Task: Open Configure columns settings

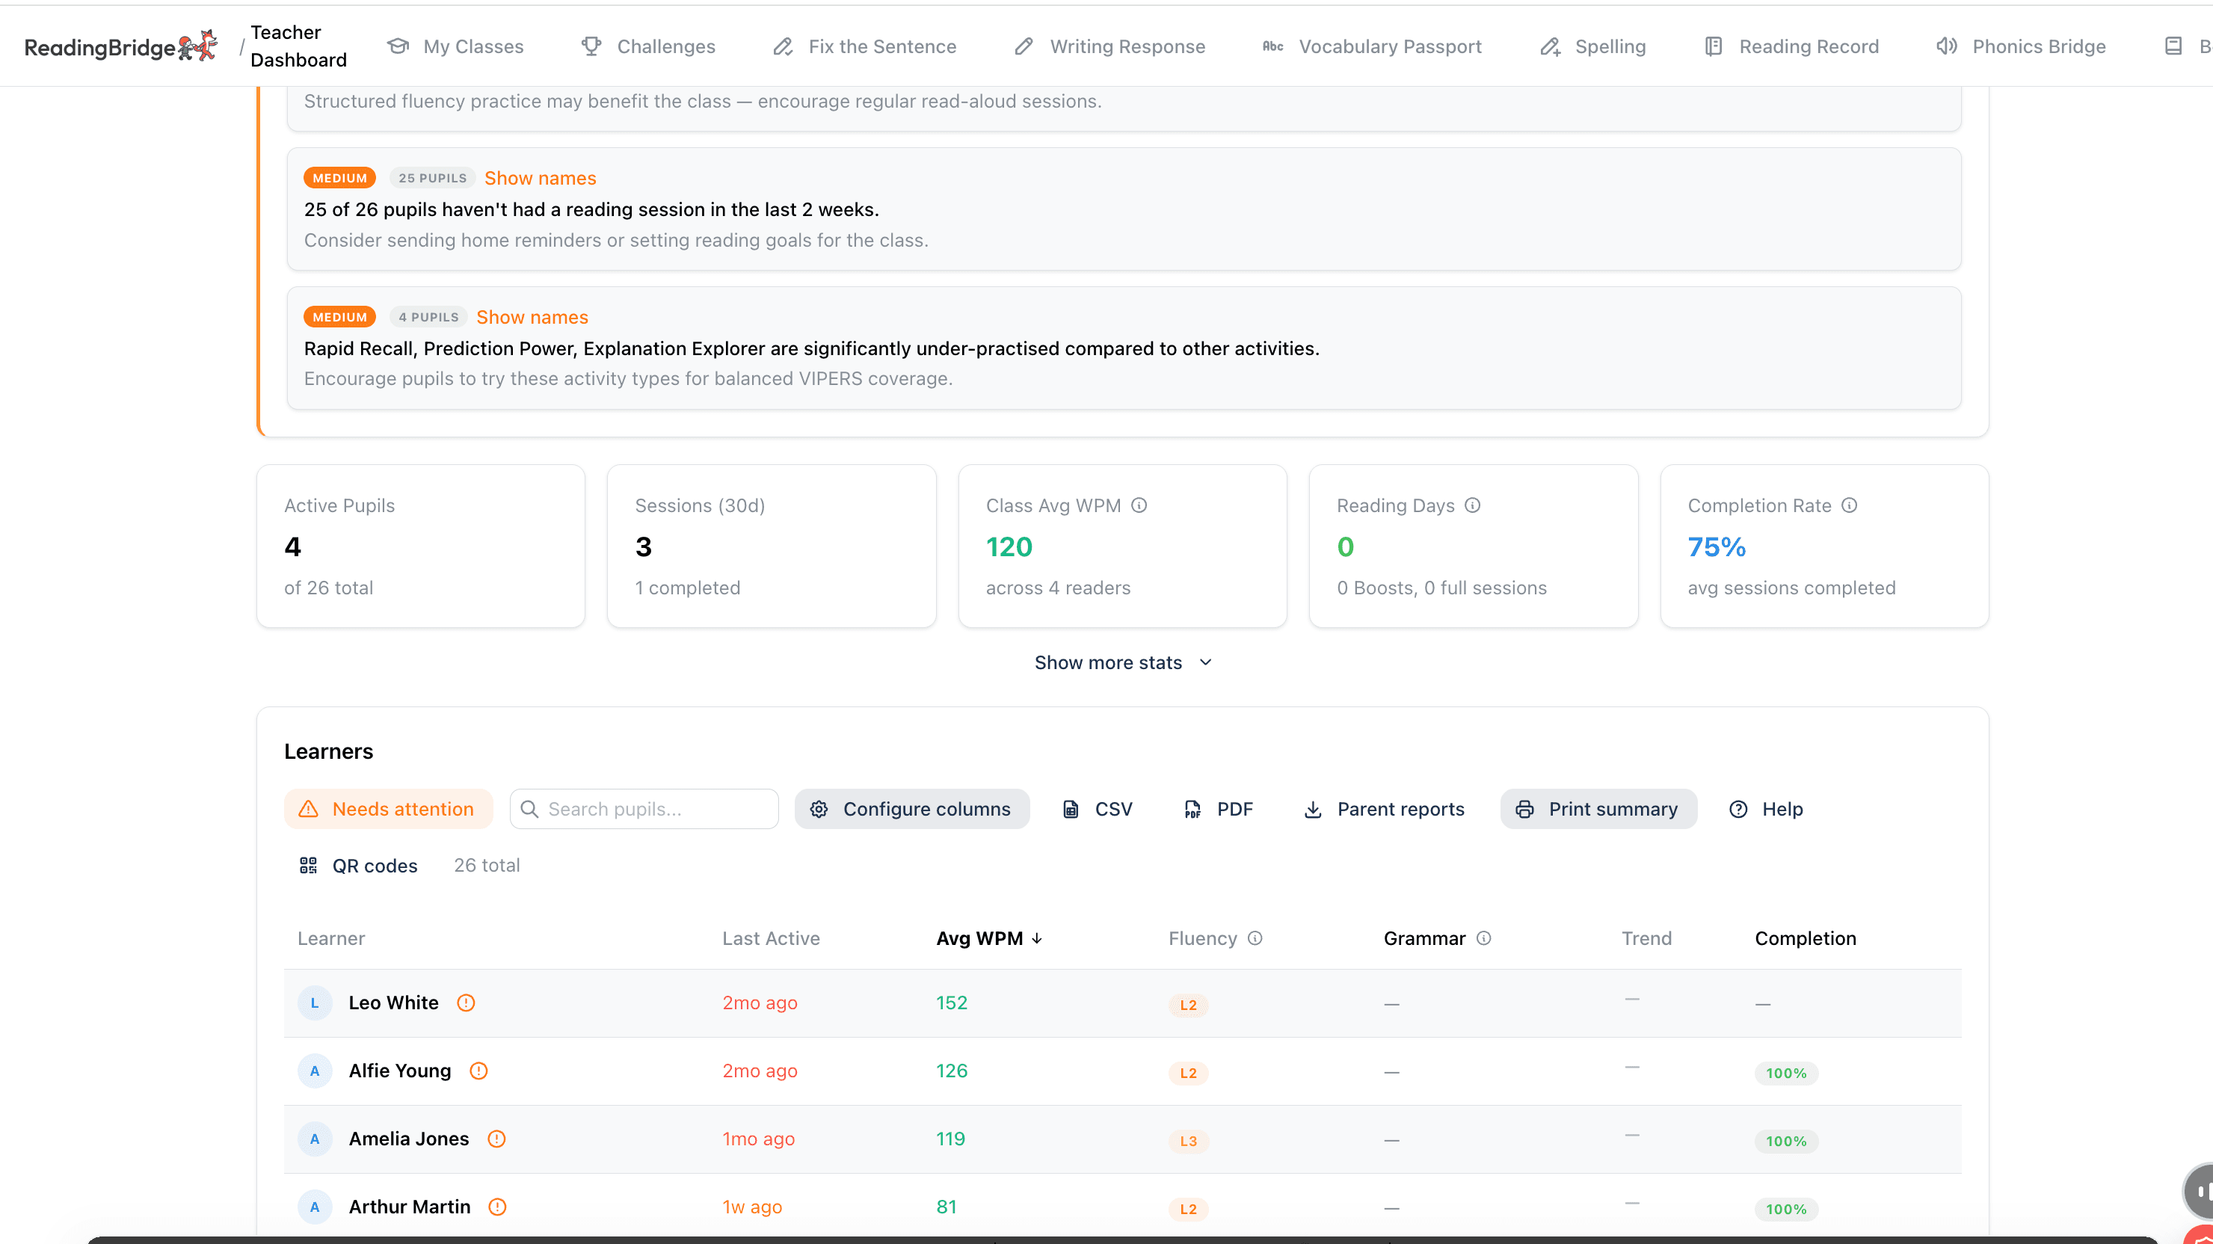Action: pyautogui.click(x=911, y=808)
